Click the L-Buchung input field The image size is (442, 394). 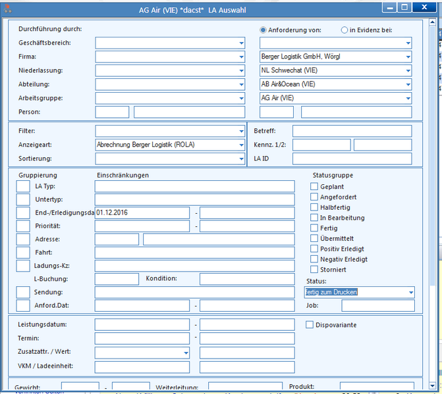(117, 279)
